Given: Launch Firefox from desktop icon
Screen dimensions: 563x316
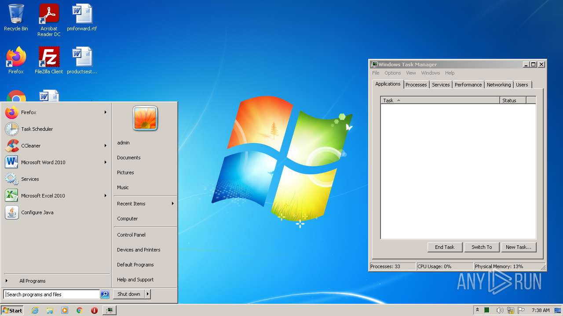Looking at the screenshot, I should click(x=16, y=61).
